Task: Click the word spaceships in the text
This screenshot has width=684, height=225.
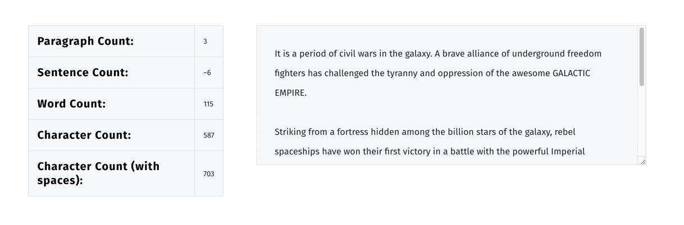Action: click(297, 152)
